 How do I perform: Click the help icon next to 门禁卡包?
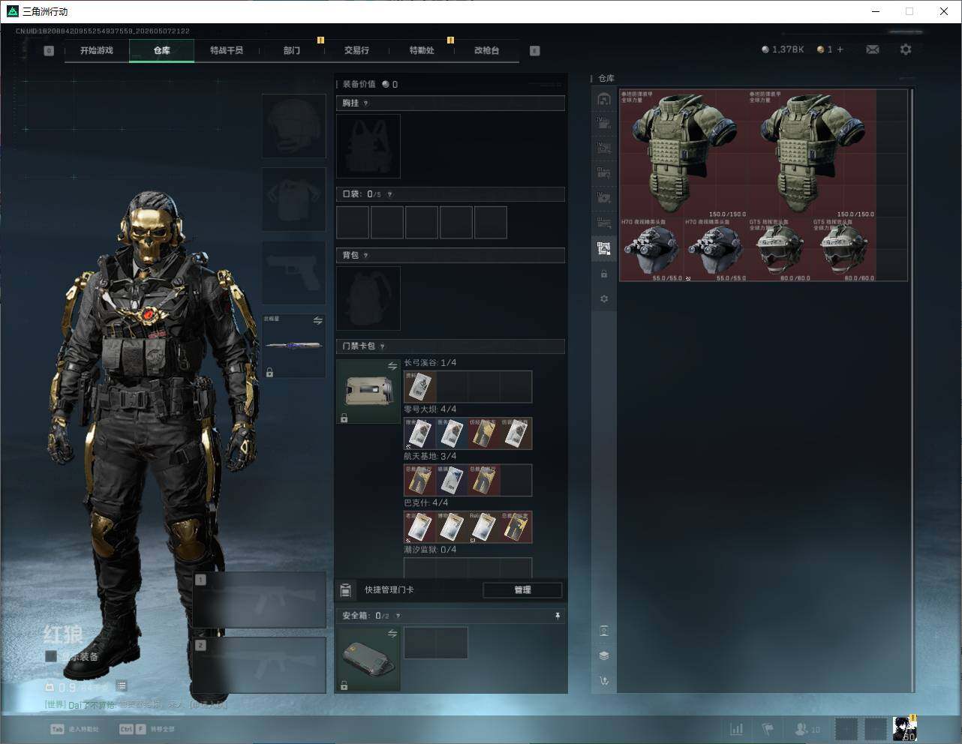click(382, 346)
